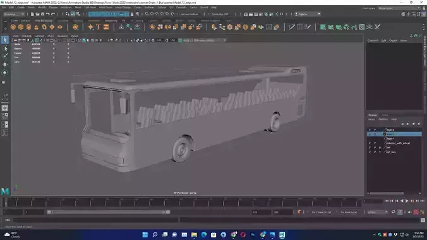Viewport: 427px width, 240px height.
Task: Activate the Rotate tool in the toolbox
Action: coord(5,73)
